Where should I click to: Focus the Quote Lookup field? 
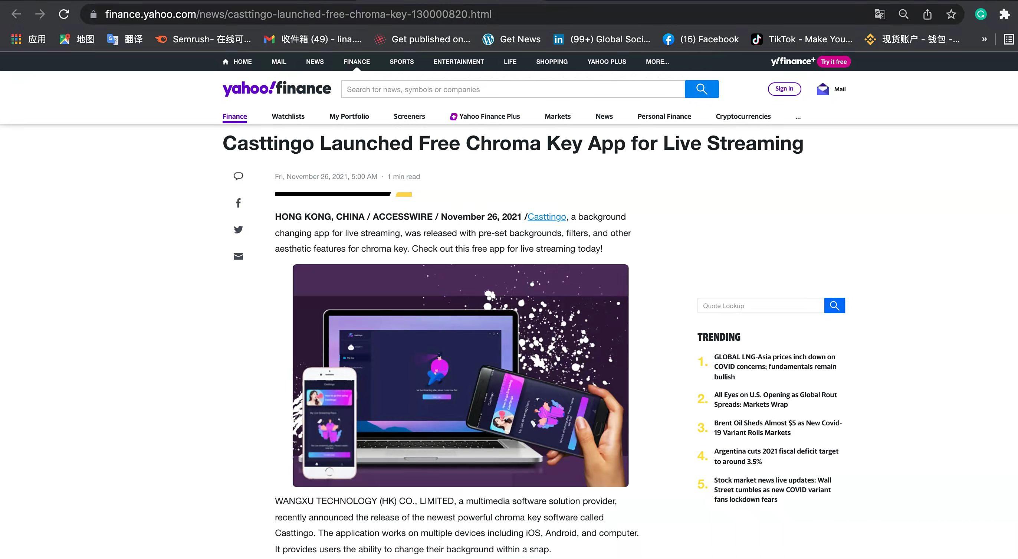(761, 305)
